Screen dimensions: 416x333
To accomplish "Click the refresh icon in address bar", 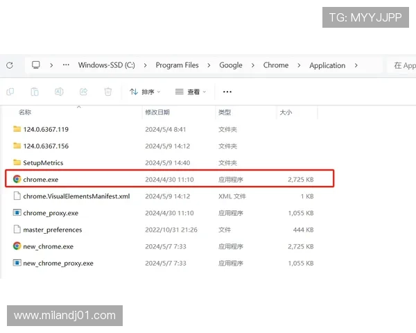I will [x=10, y=65].
